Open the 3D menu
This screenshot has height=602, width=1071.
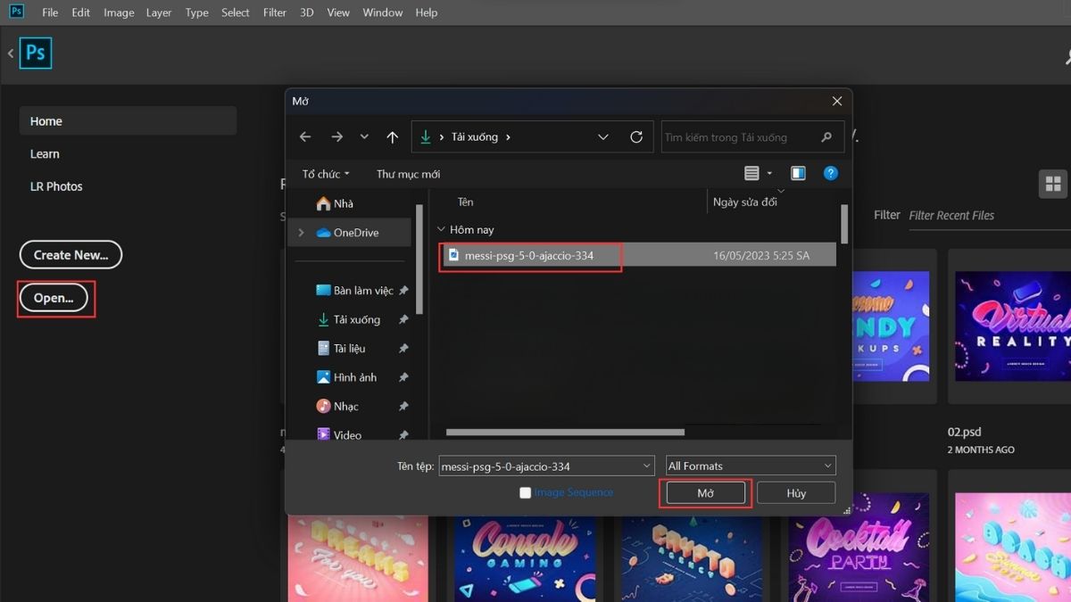click(x=307, y=12)
